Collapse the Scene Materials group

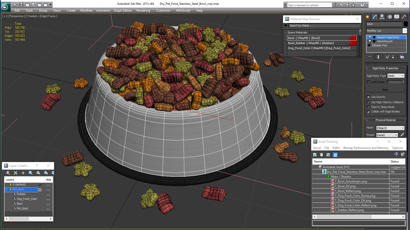[x=286, y=32]
